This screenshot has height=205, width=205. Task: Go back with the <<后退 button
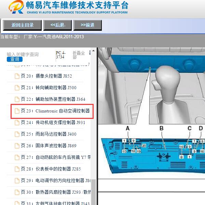(x=57, y=25)
